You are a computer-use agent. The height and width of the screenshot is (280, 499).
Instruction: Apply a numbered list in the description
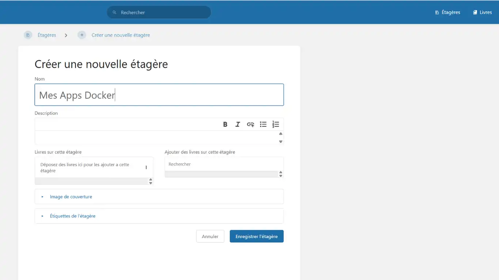tap(276, 124)
